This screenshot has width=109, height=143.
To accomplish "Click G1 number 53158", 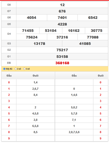I will tap(62, 57).
